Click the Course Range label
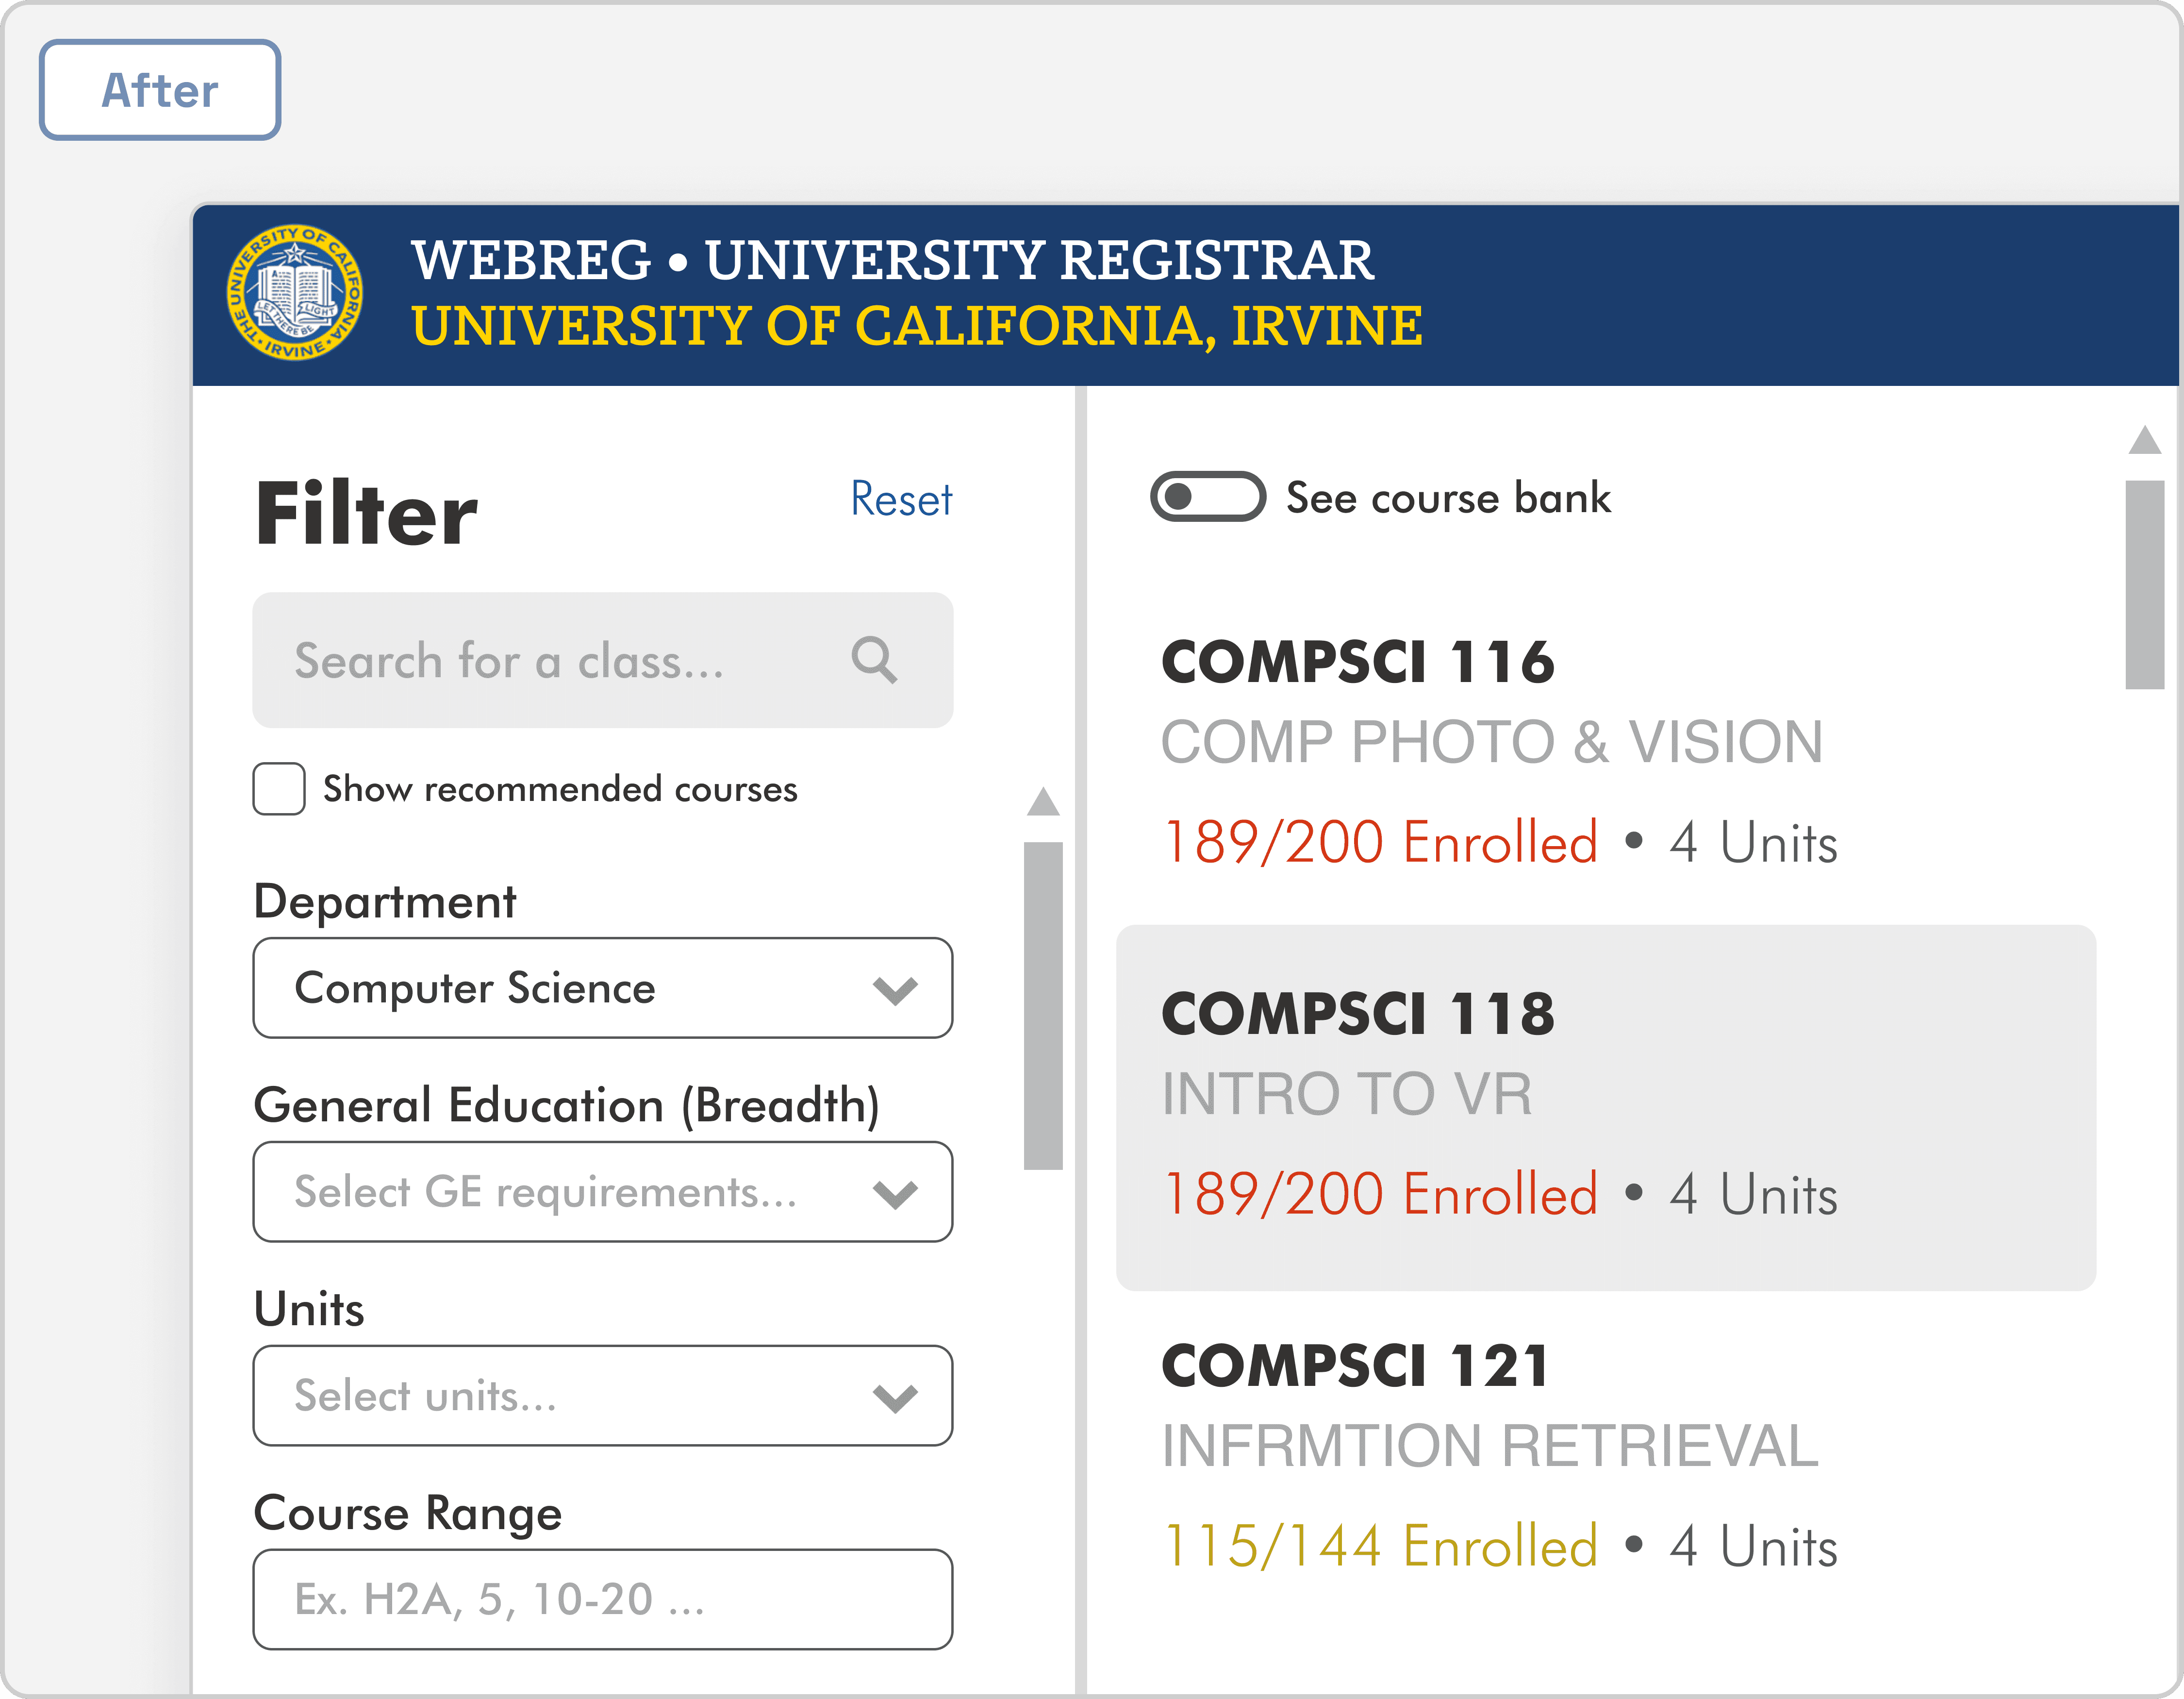Viewport: 2184px width, 1699px height. [408, 1514]
